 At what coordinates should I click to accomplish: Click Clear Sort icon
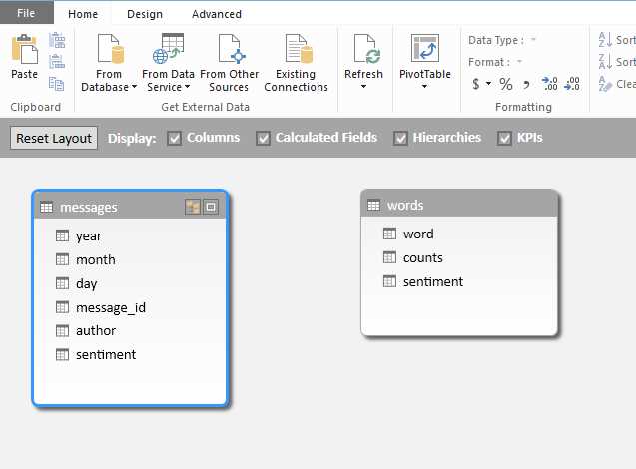point(605,84)
